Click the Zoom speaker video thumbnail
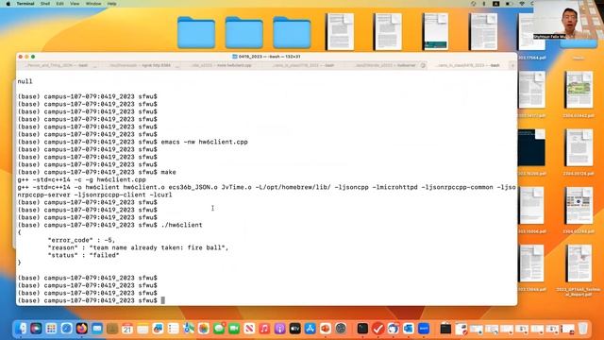Image resolution: width=604 pixels, height=340 pixels. 568,20
